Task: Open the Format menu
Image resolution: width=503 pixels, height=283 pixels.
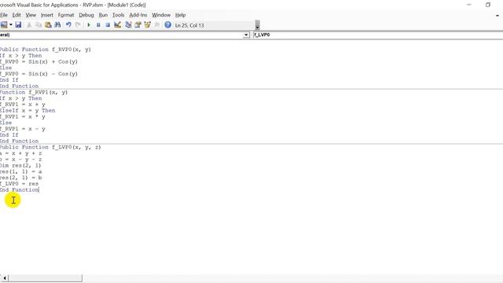Action: point(66,15)
